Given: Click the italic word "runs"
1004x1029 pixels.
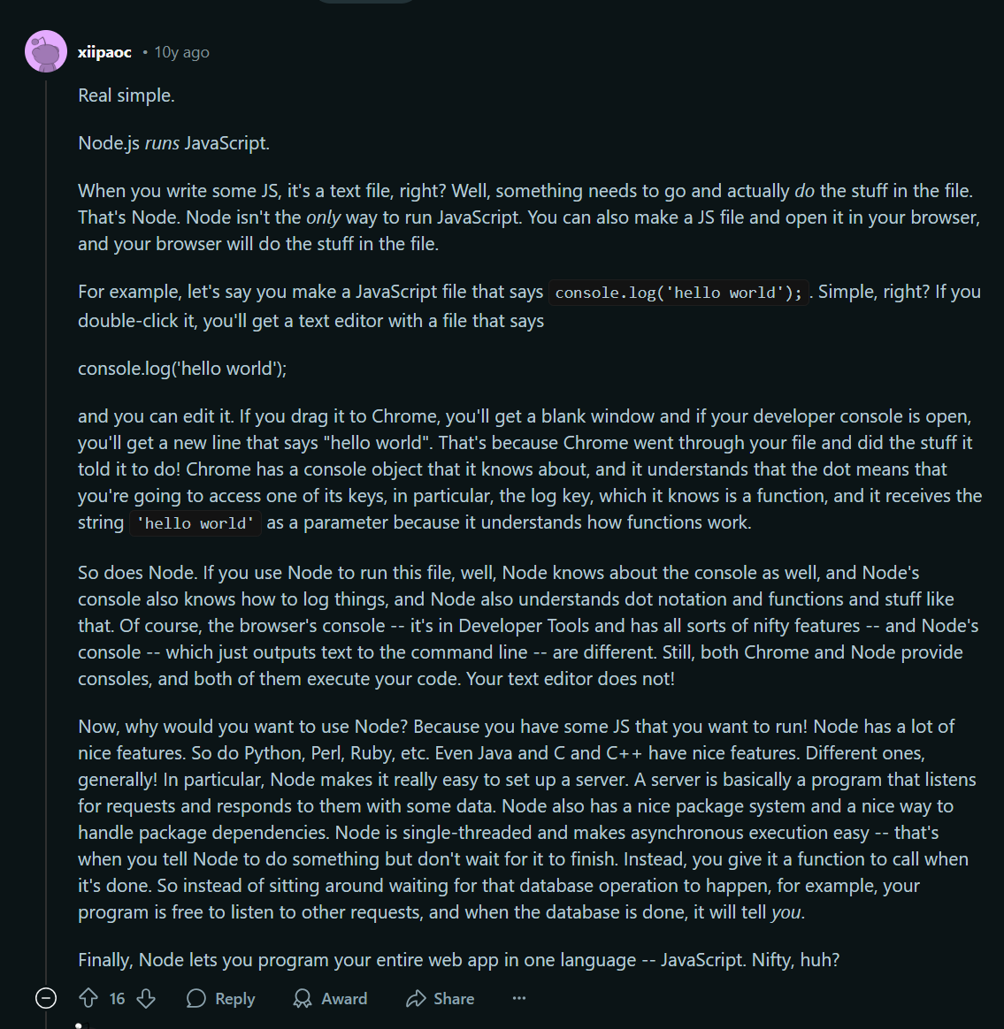Looking at the screenshot, I should pos(162,143).
